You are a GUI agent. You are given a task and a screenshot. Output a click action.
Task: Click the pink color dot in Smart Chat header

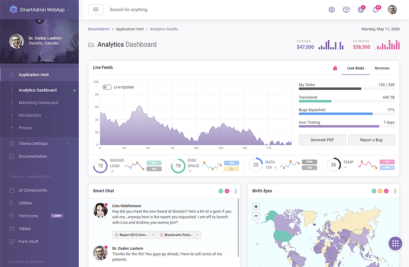[x=227, y=191]
